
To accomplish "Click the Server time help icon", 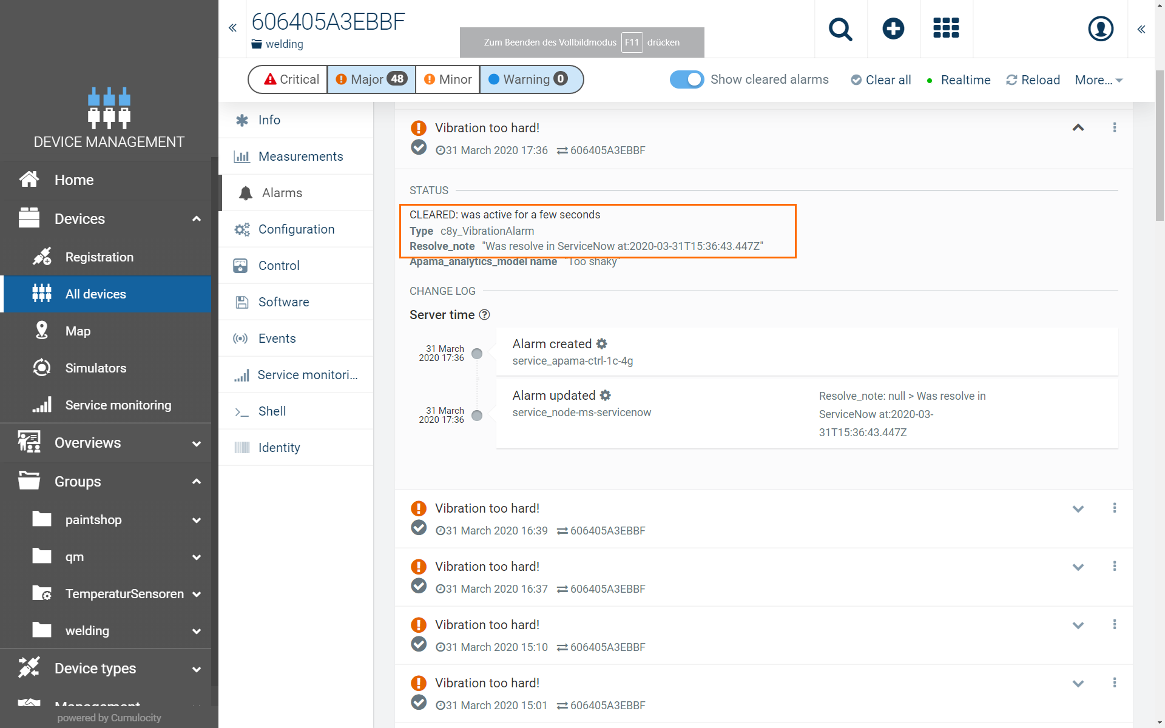I will [x=484, y=315].
